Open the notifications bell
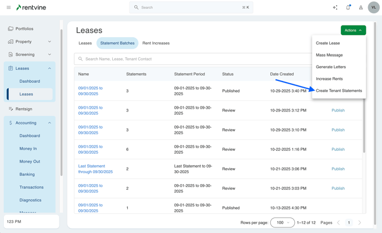 (x=348, y=8)
